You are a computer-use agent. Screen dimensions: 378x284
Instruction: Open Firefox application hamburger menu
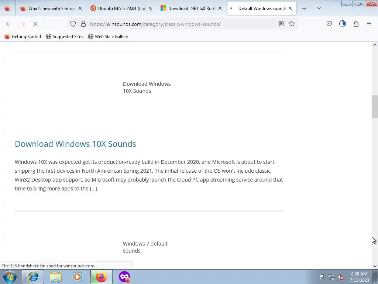pos(369,24)
